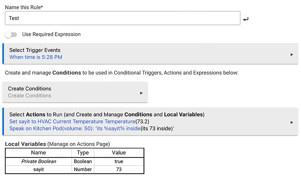301x178 pixels.
Task: Expand the Select Actions to Run arrow
Action: click(291, 122)
